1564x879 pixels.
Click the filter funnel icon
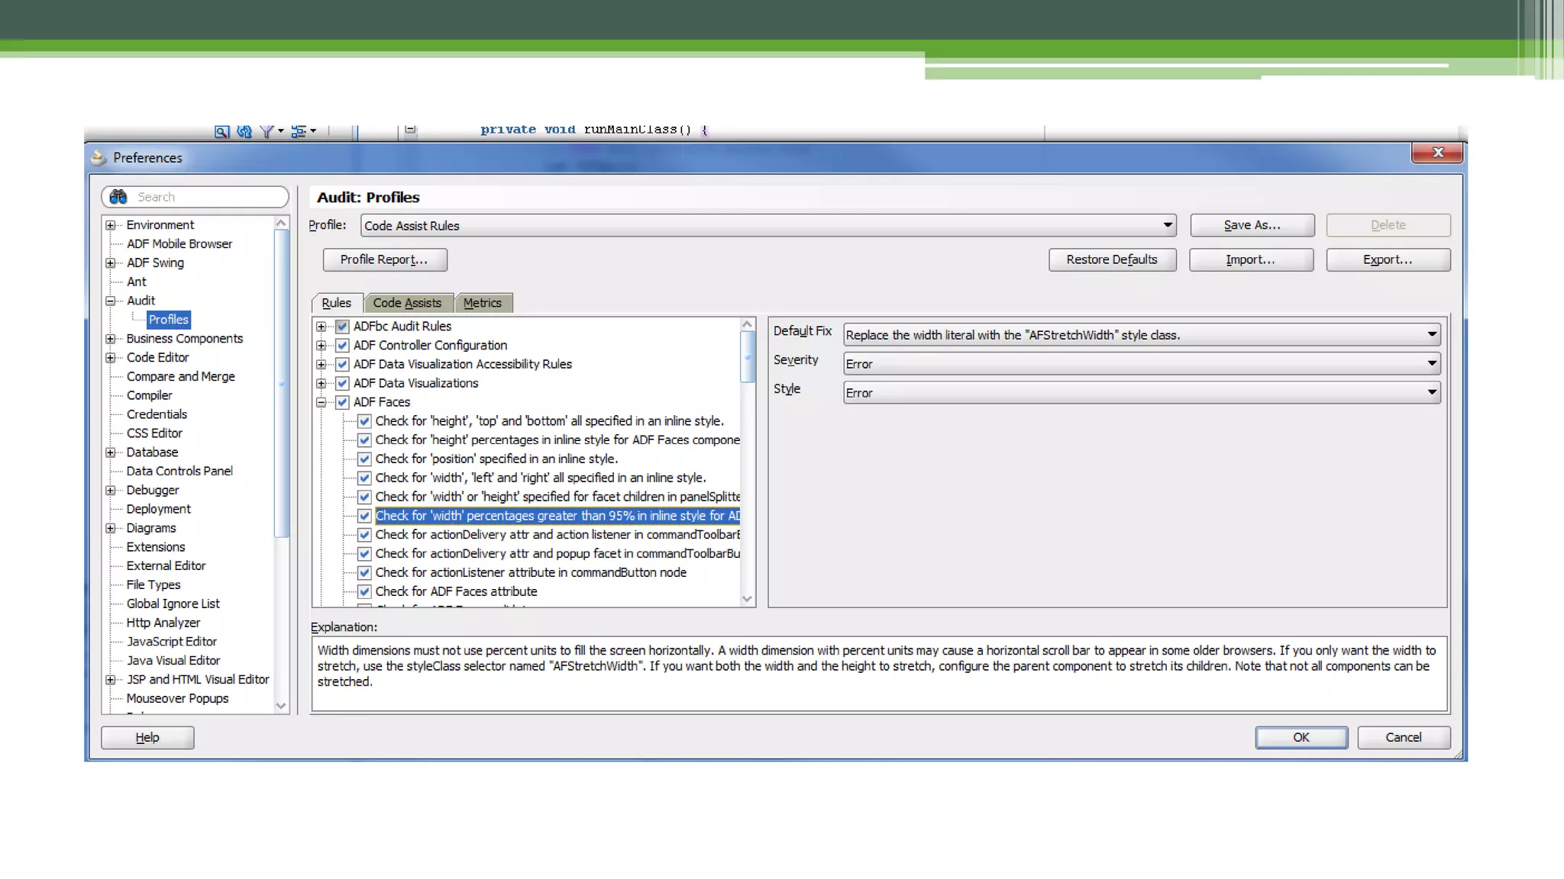click(x=267, y=131)
